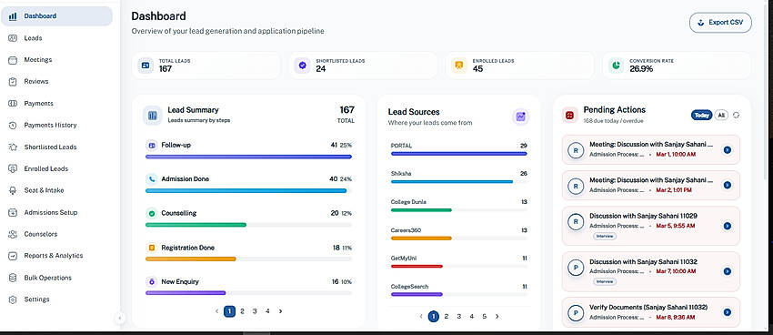The width and height of the screenshot is (773, 335).
Task: Click Interview tag on Discussion 11029
Action: 605,237
